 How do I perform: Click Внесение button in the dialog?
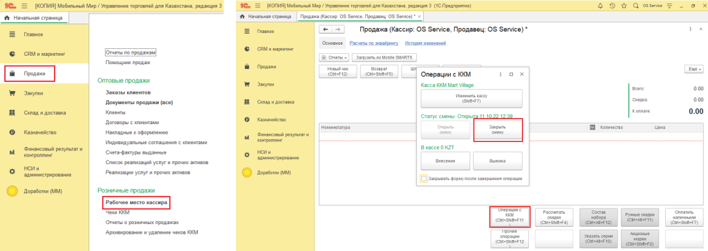445,161
